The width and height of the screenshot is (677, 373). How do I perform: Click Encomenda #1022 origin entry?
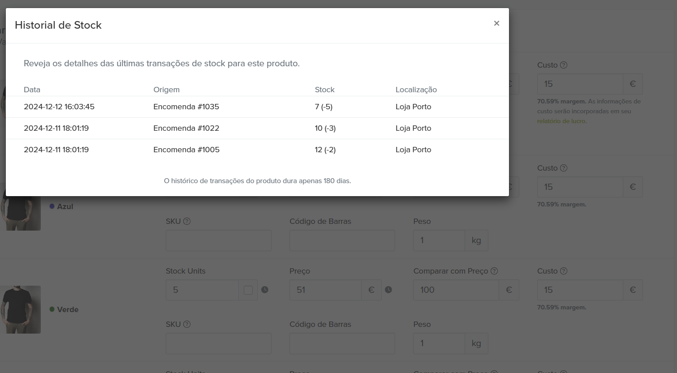click(186, 128)
